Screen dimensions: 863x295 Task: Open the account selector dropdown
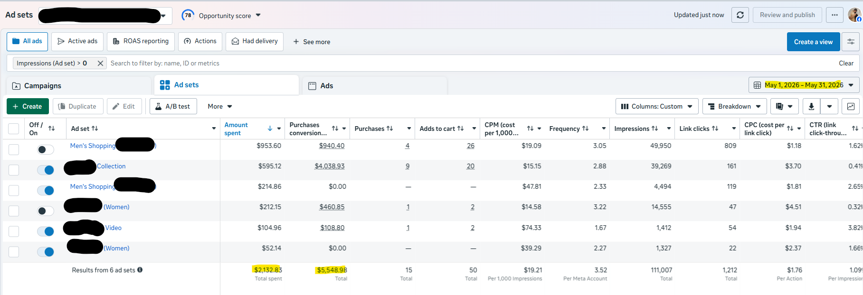(105, 16)
